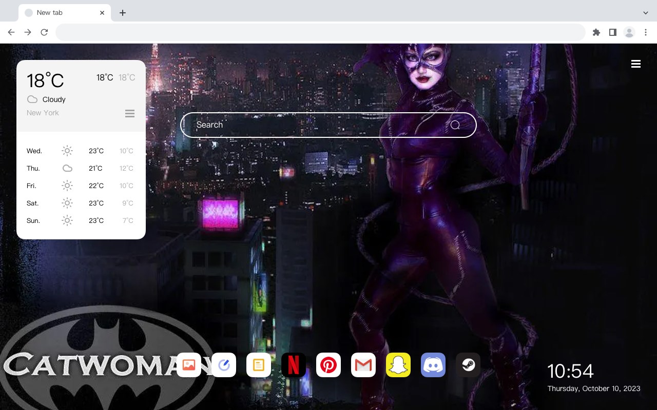Open the wallpaper image shortcut
Screen dimensions: 657x410
189,365
